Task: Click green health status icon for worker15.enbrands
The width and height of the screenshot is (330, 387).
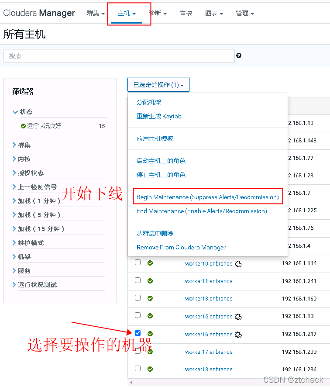Action: pos(150,316)
